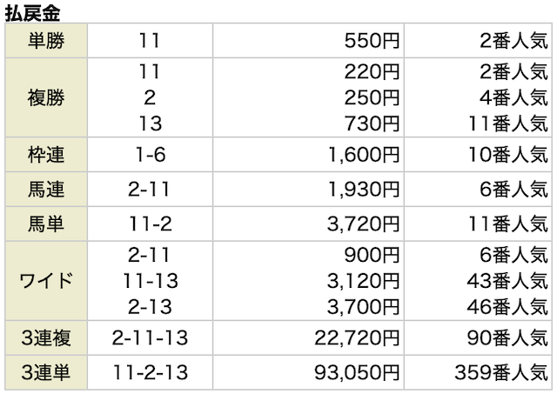Click the 1-6 combination cell
The width and height of the screenshot is (557, 394).
tap(150, 156)
